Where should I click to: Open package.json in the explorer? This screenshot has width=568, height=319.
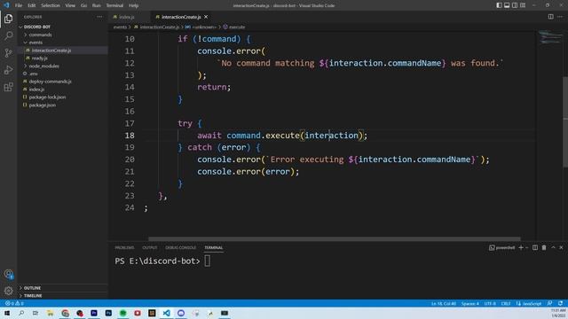[x=42, y=105]
